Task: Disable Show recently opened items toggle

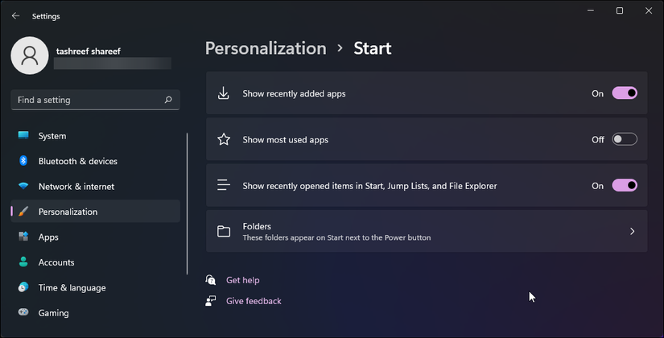Action: [625, 185]
